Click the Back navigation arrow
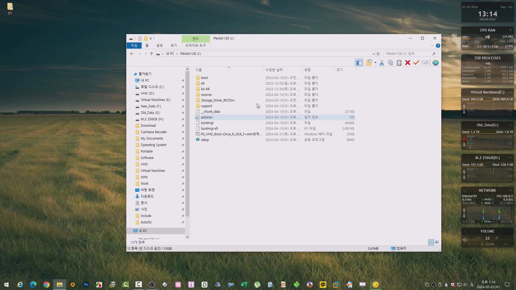This screenshot has height=290, width=516. click(132, 54)
